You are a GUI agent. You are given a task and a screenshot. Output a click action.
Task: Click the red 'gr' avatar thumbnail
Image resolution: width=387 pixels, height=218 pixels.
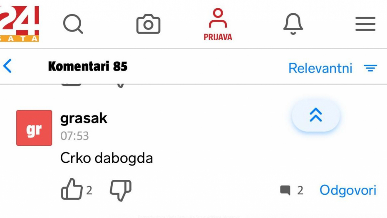click(34, 128)
